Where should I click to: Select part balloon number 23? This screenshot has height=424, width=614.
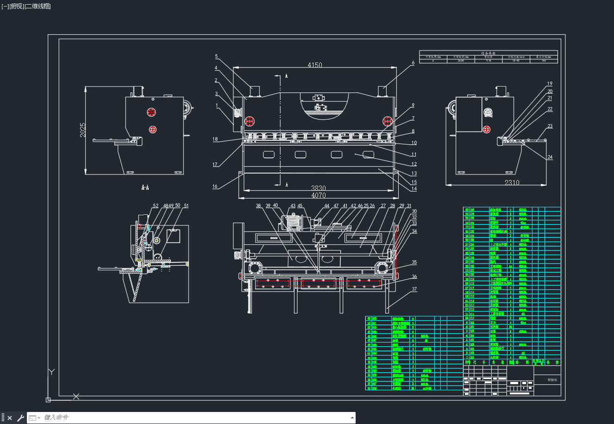pyautogui.click(x=550, y=126)
